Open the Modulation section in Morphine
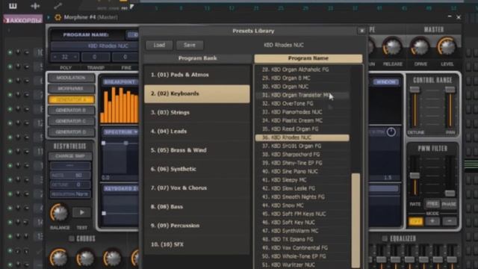The height and width of the screenshot is (269, 478). coord(71,78)
